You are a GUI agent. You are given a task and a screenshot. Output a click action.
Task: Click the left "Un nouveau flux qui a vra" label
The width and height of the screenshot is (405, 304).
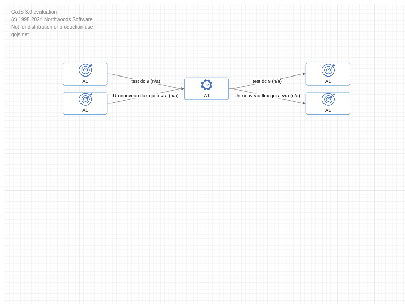coord(146,96)
